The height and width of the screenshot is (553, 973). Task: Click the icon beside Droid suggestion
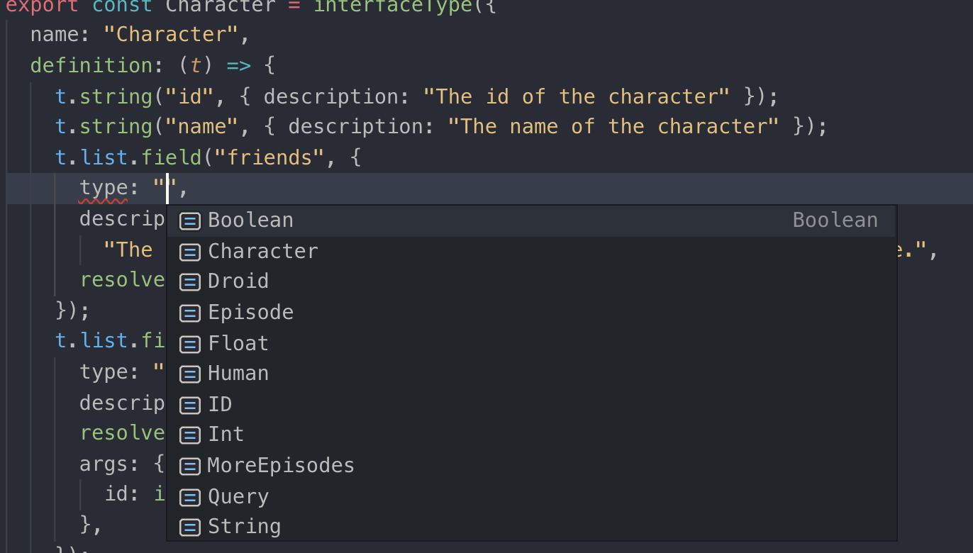189,282
